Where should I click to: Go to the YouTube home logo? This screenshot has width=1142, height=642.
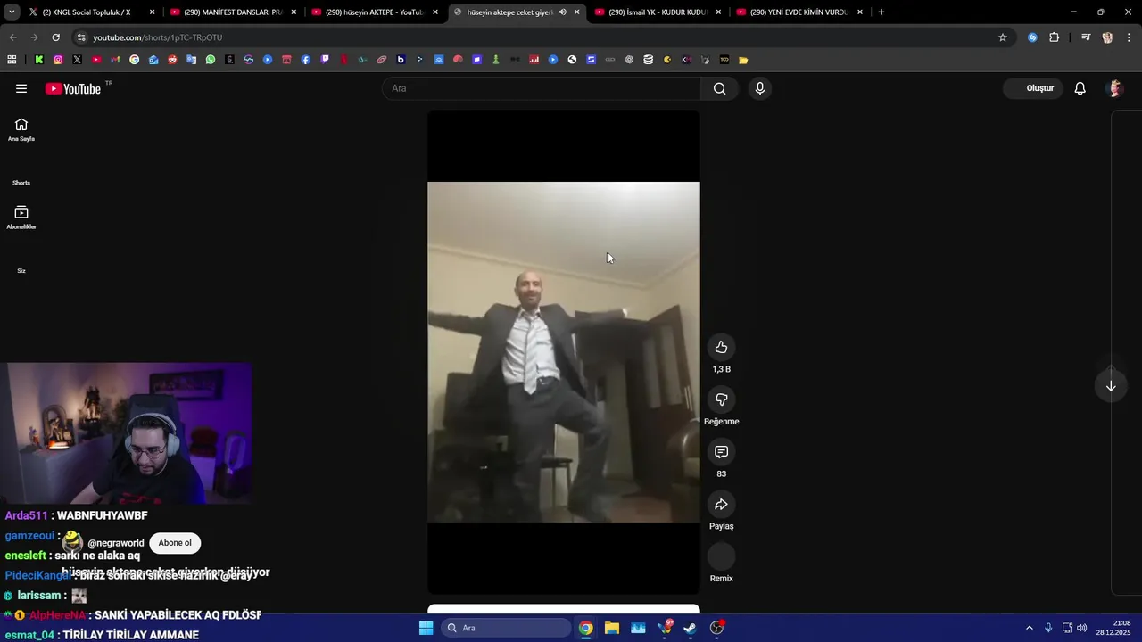click(x=73, y=88)
